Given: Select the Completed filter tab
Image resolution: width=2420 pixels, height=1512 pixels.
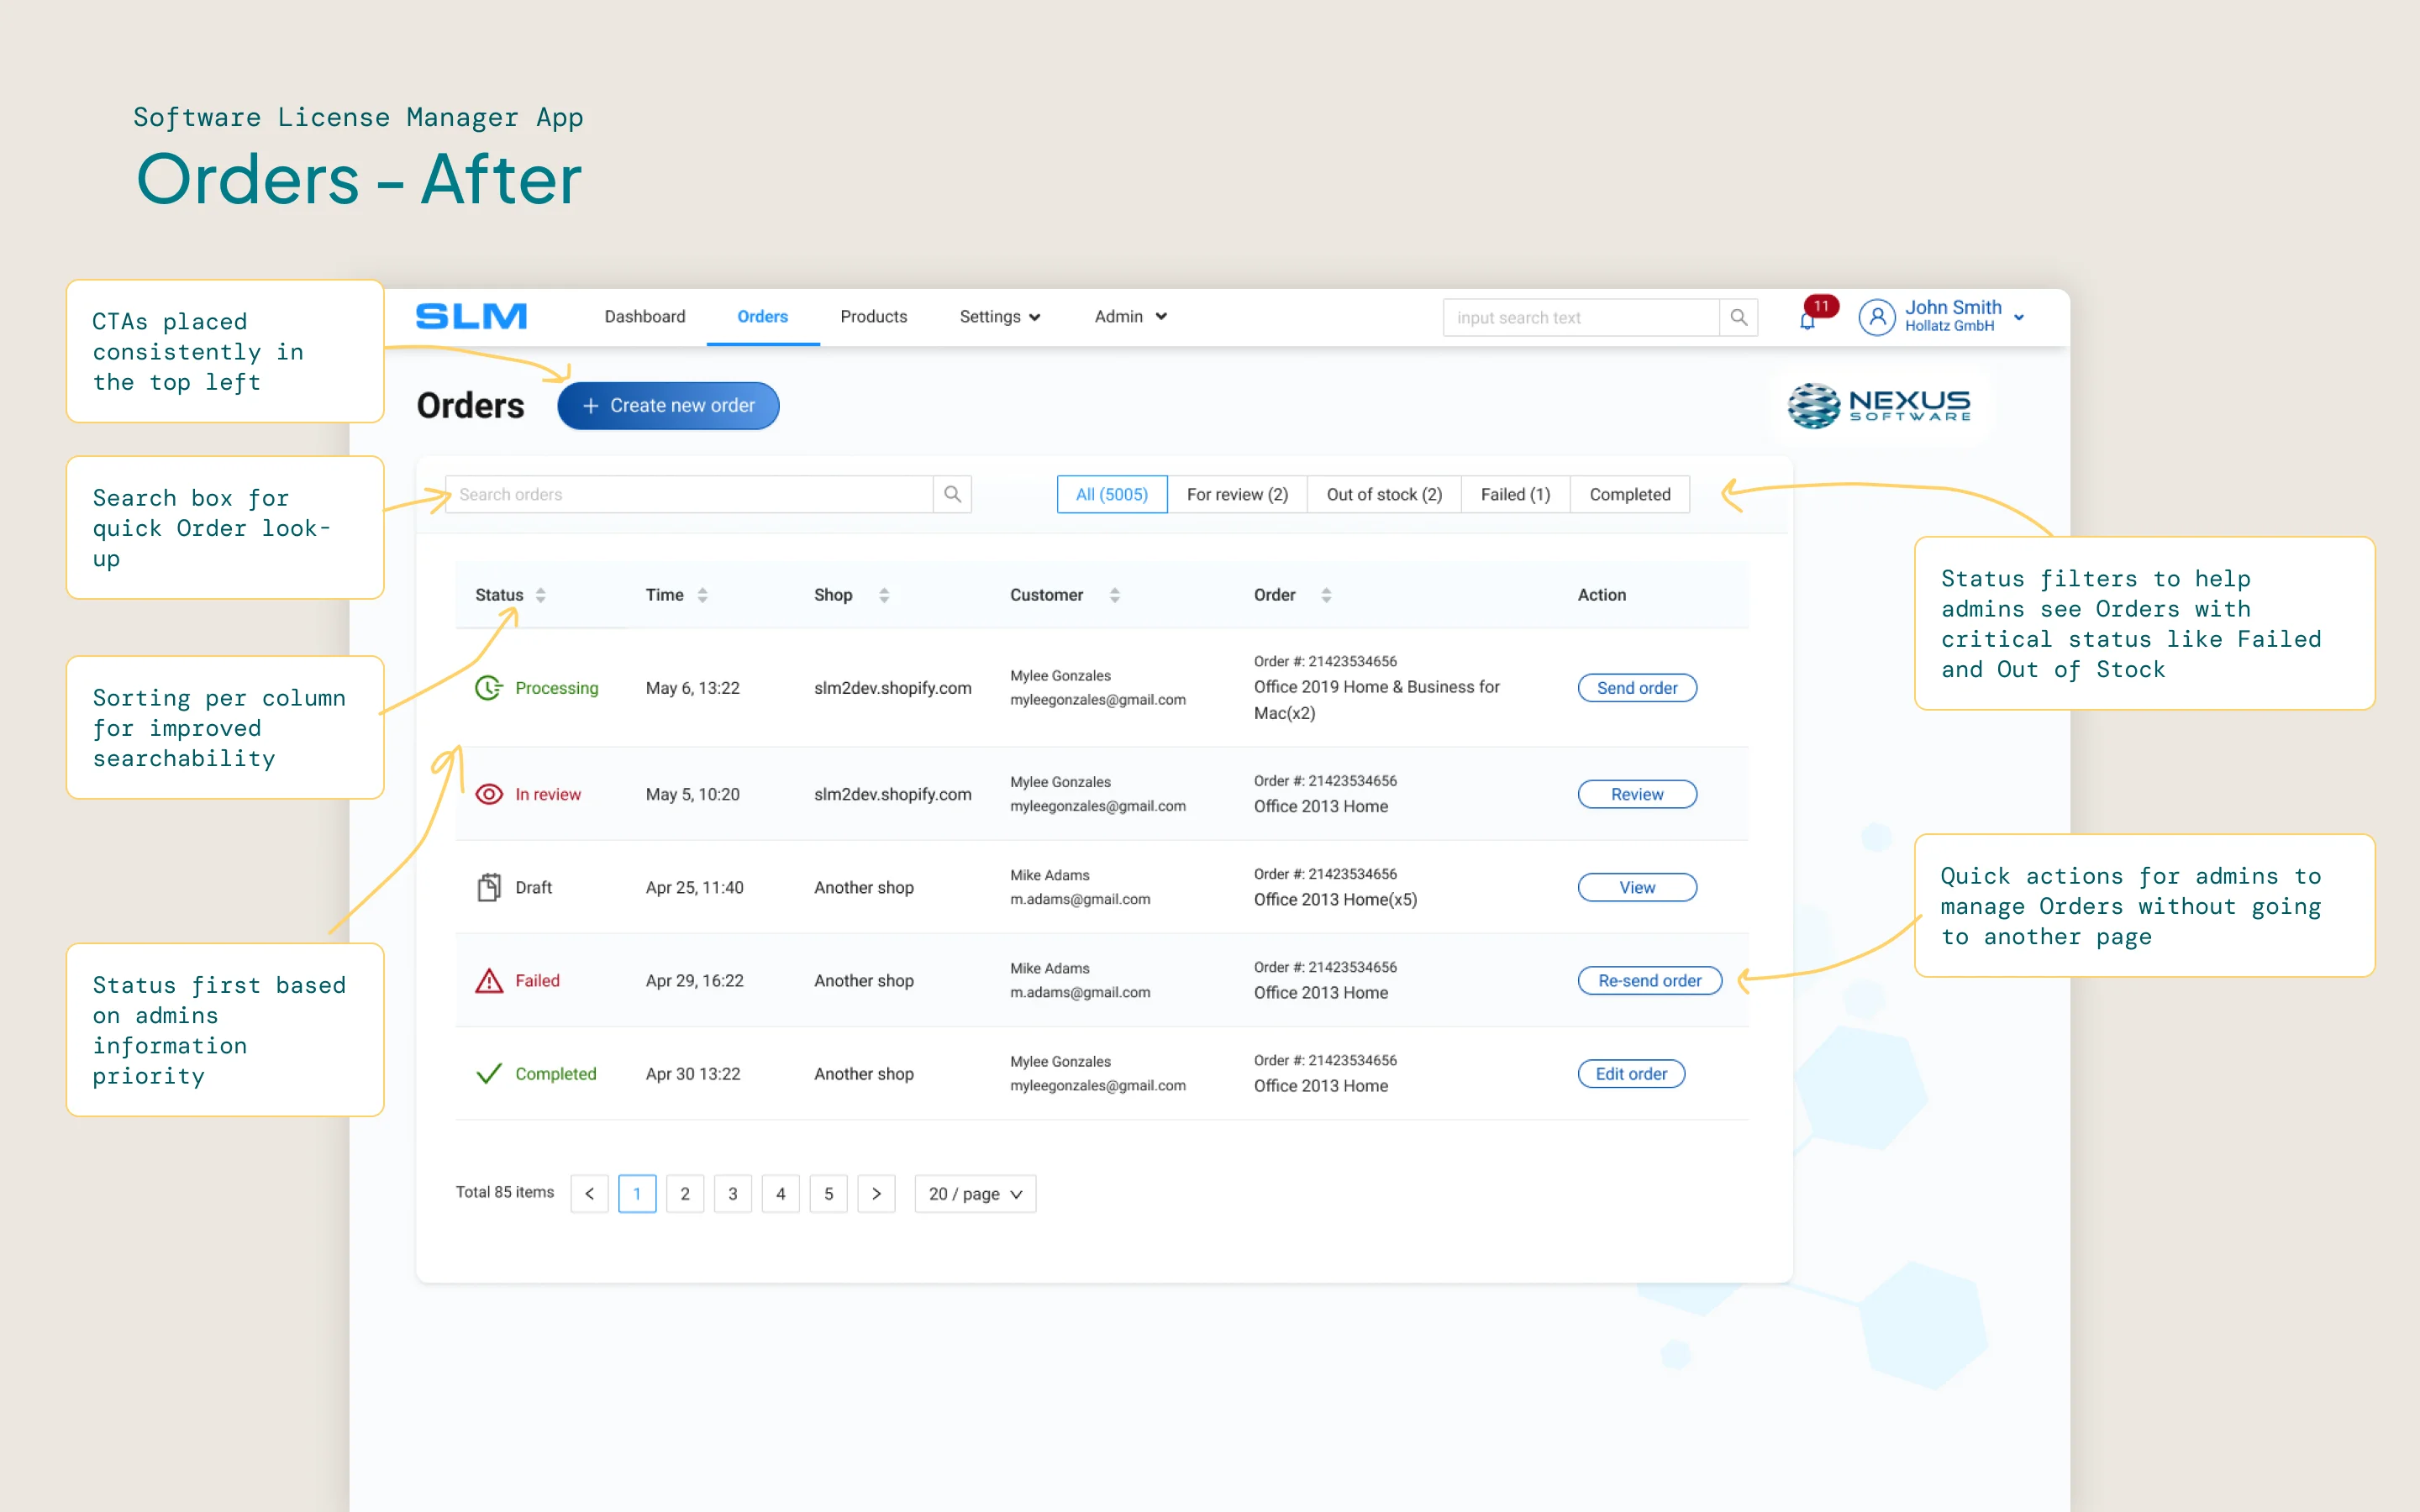Looking at the screenshot, I should coord(1630,494).
